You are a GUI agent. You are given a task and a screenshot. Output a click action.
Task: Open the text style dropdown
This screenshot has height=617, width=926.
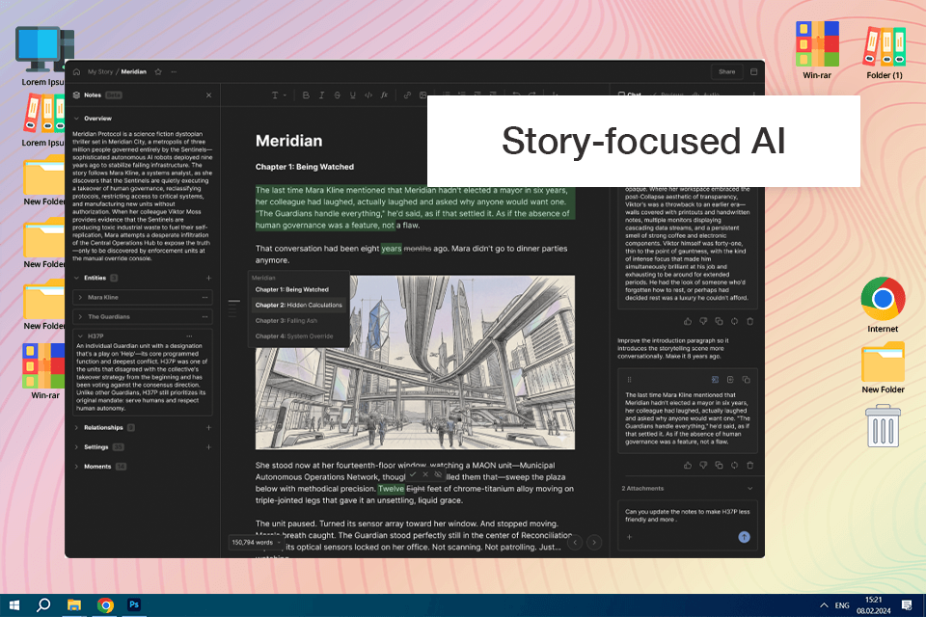278,95
